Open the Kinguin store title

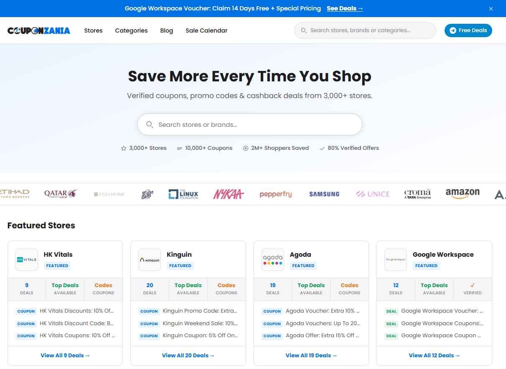pyautogui.click(x=179, y=255)
